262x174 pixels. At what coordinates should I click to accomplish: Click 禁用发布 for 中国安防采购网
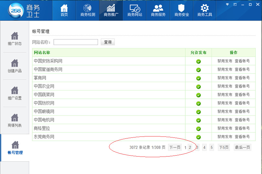[225, 61]
